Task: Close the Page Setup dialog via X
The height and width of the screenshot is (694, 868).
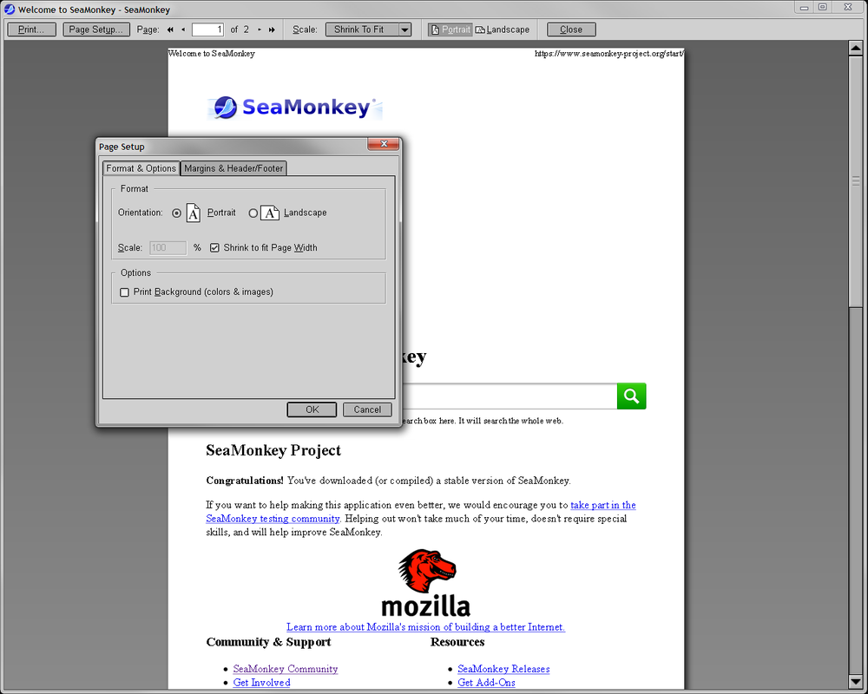Action: (x=383, y=144)
